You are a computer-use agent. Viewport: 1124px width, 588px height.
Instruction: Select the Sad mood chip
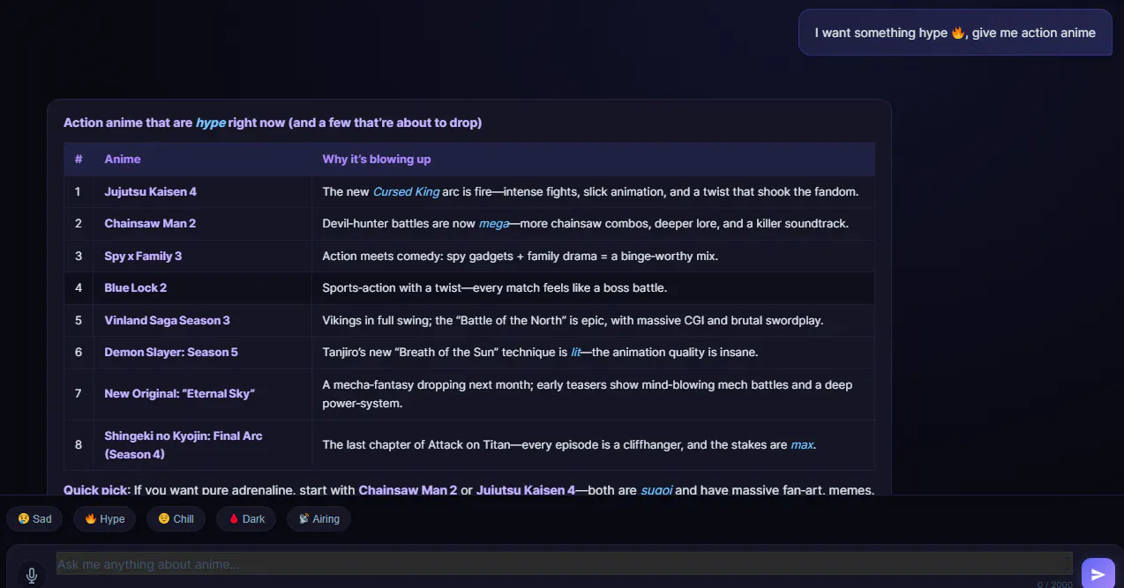point(34,518)
